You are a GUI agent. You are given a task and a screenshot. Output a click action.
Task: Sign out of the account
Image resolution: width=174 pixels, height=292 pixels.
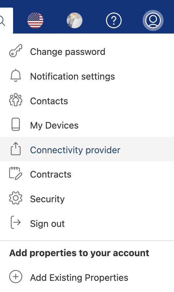pyautogui.click(x=87, y=224)
